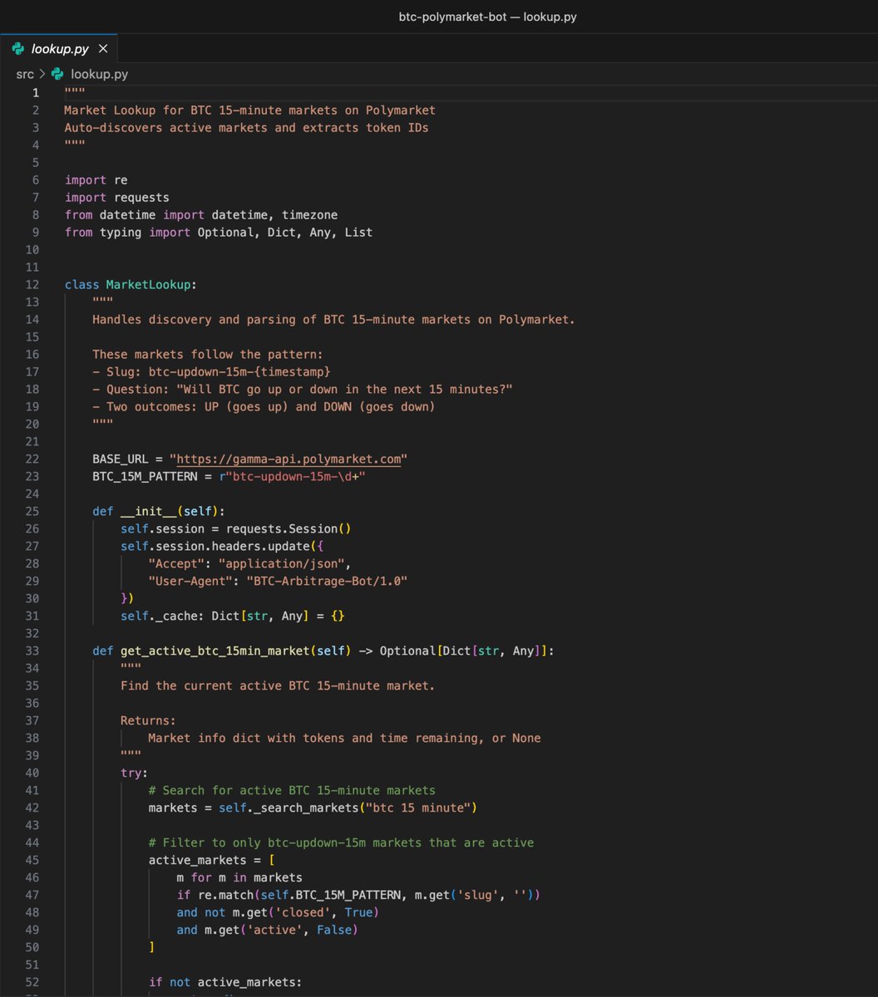Image resolution: width=878 pixels, height=997 pixels.
Task: Click the MarketLookup class name
Action: coord(148,284)
